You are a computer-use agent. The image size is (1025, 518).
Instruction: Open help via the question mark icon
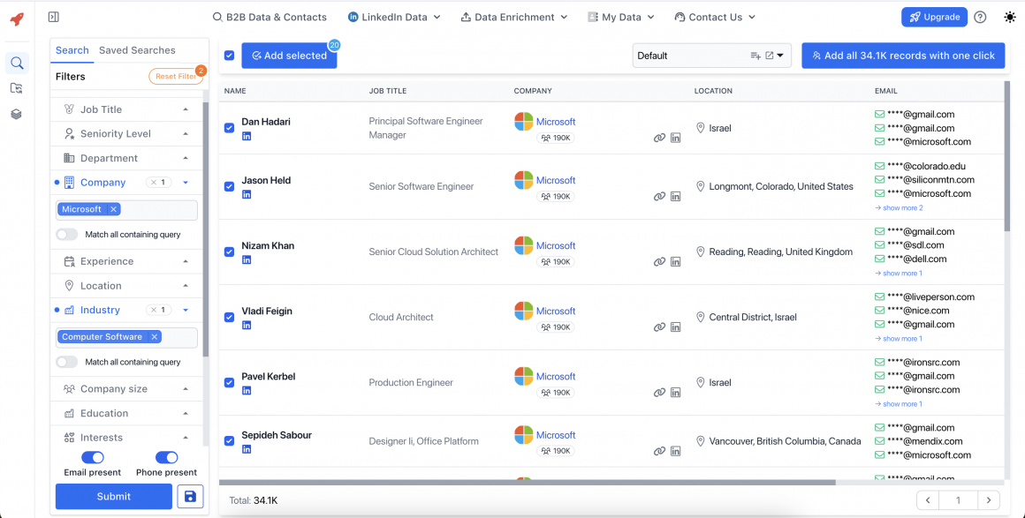980,17
